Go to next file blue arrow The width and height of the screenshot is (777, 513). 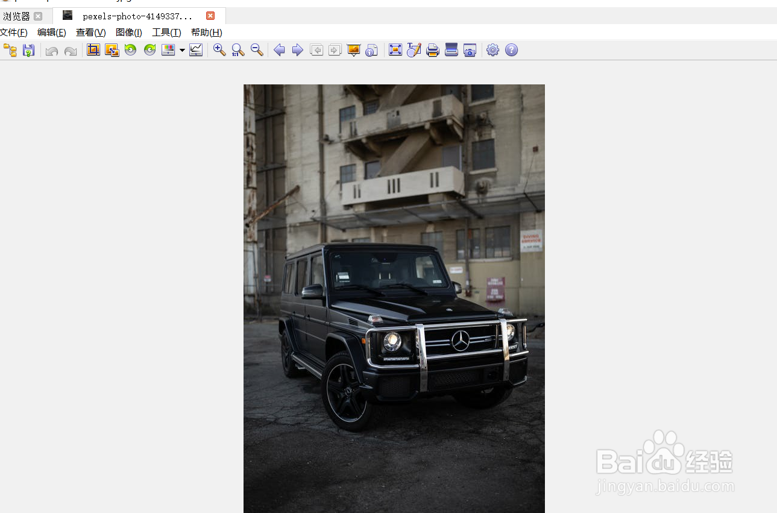[298, 50]
